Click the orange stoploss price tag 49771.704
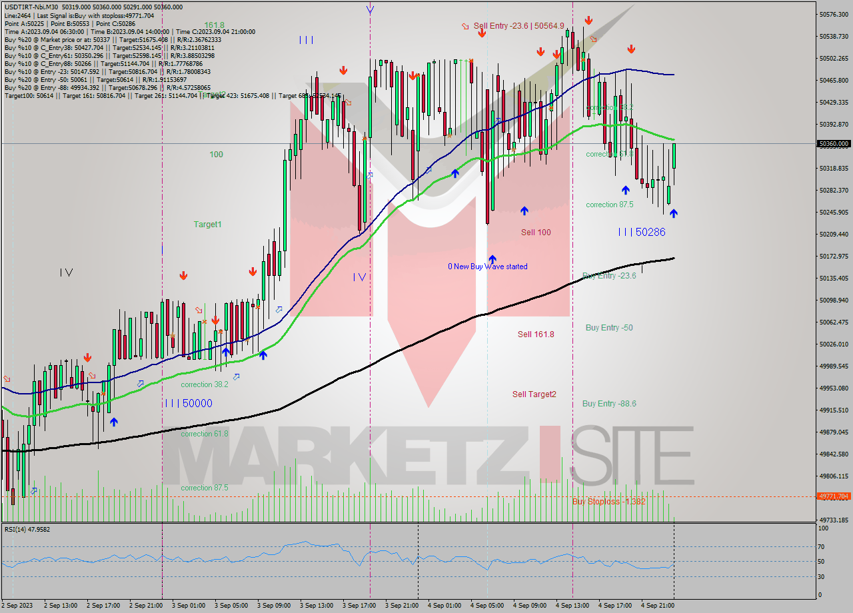 (x=834, y=496)
